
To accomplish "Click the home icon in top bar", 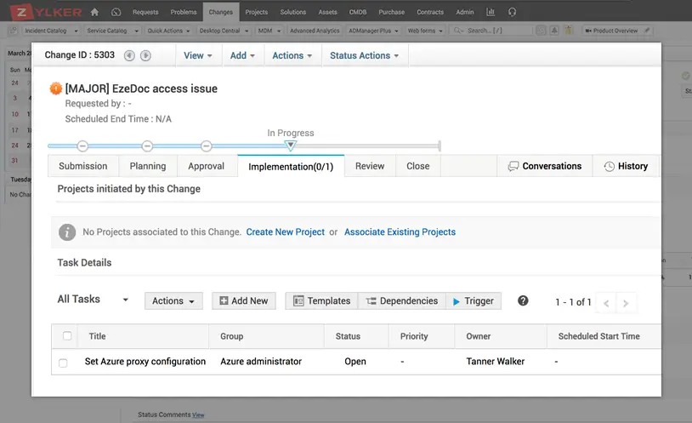I will (94, 12).
